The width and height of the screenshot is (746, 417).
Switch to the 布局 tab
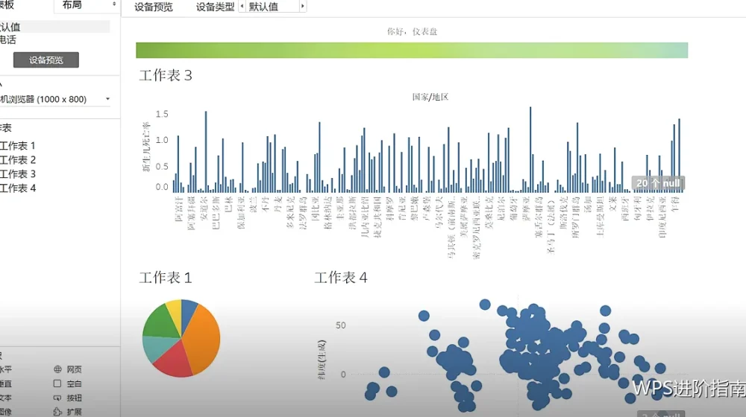coord(72,4)
